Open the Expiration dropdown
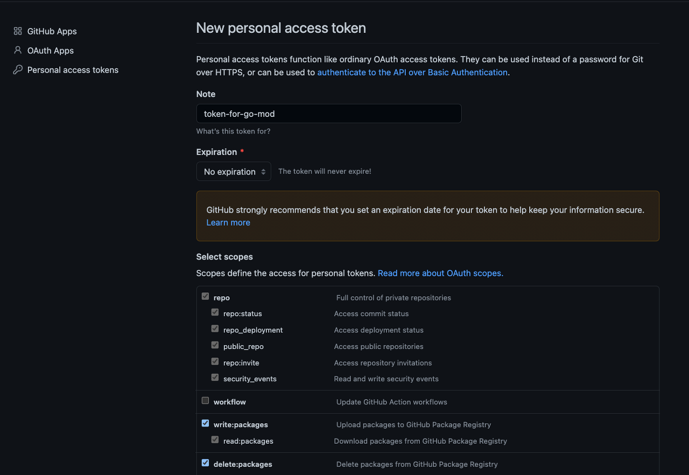689x475 pixels. 234,172
